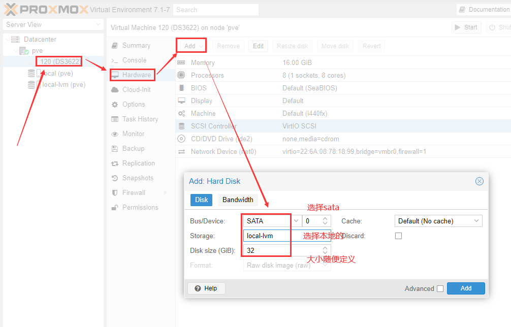Click the Memory chip icon

pyautogui.click(x=181, y=62)
